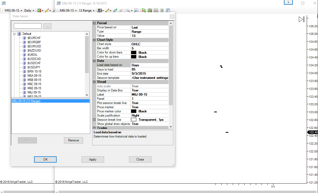Click the scroll-to-last-bar arrow icon on chart
This screenshot has height=193, width=318.
pyautogui.click(x=301, y=19)
